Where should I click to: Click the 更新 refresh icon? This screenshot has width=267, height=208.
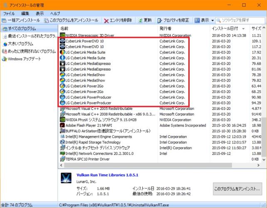[140, 21]
